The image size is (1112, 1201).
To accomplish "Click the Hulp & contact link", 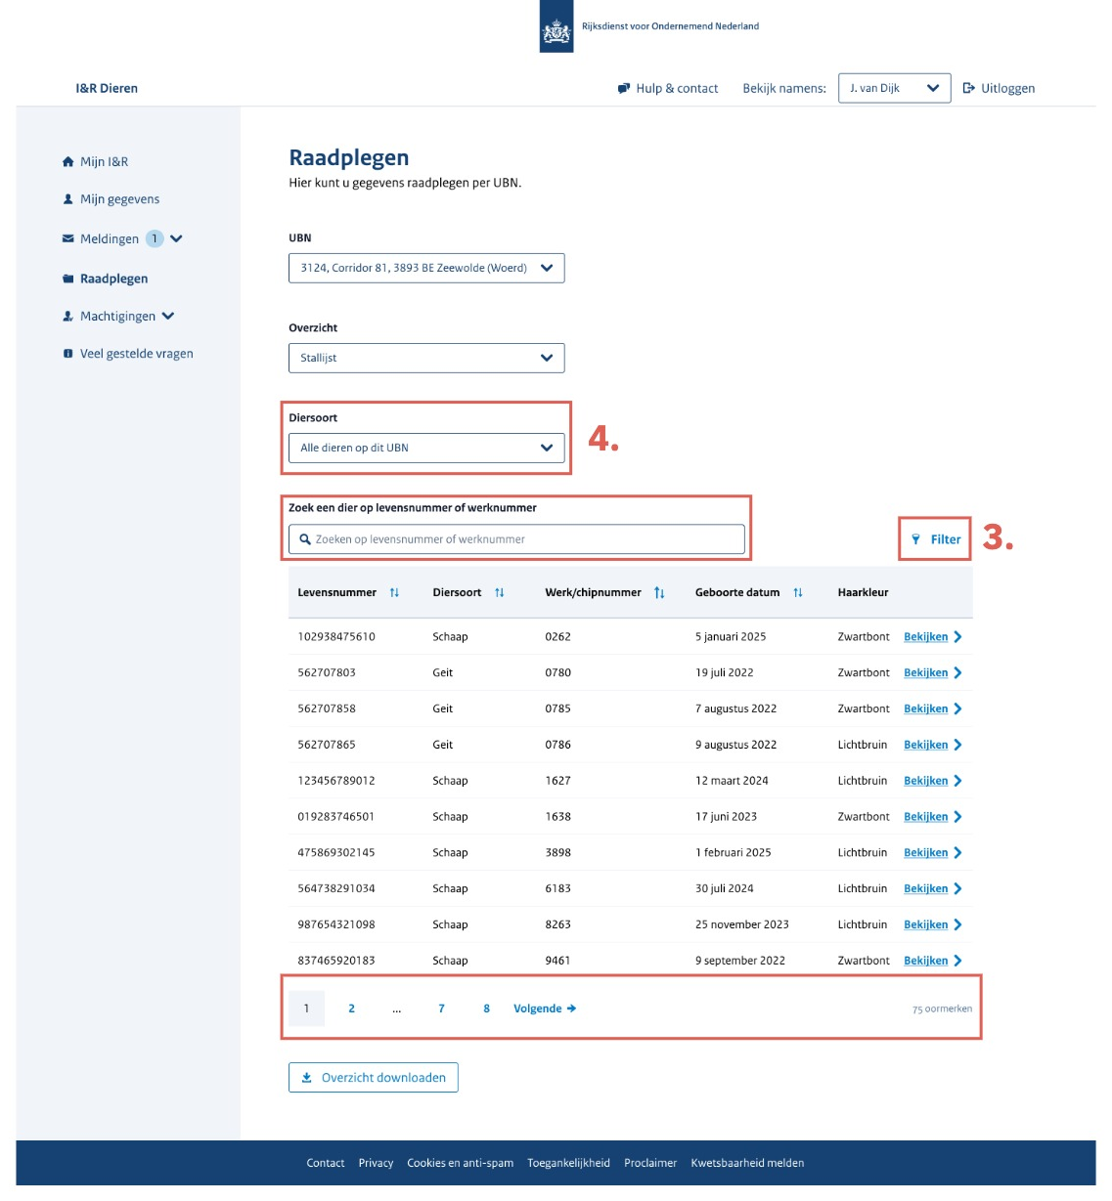I will [x=677, y=89].
